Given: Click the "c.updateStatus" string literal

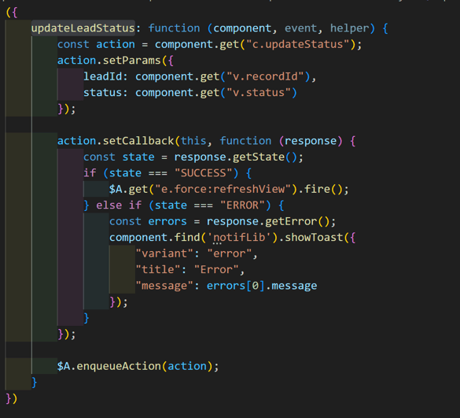Looking at the screenshot, I should [298, 44].
